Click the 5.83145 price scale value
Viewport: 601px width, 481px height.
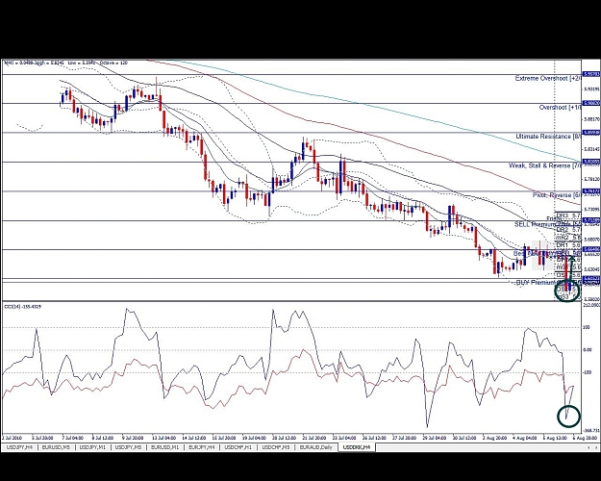click(591, 149)
